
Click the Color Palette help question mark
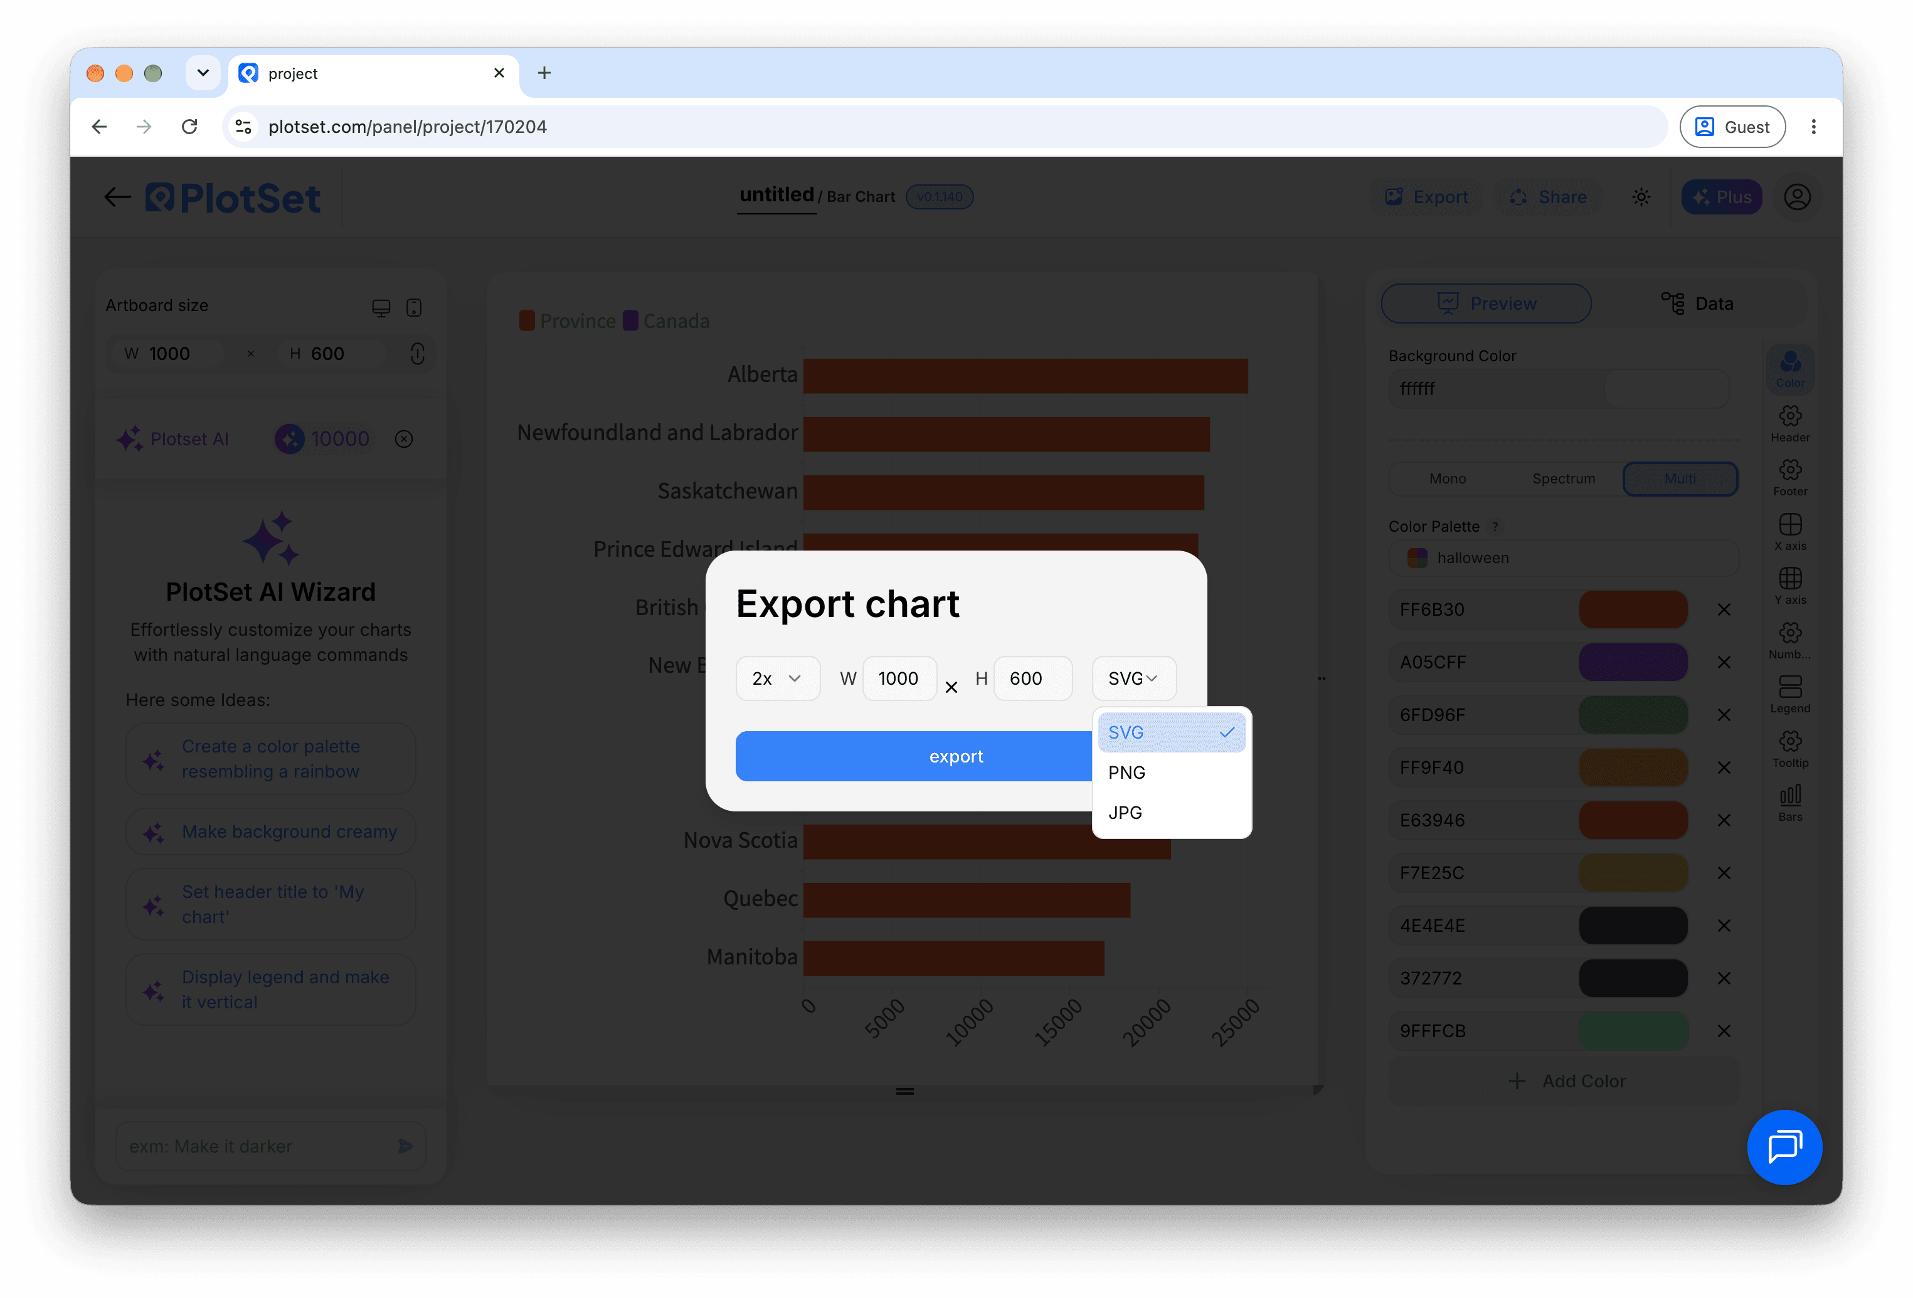1495,527
